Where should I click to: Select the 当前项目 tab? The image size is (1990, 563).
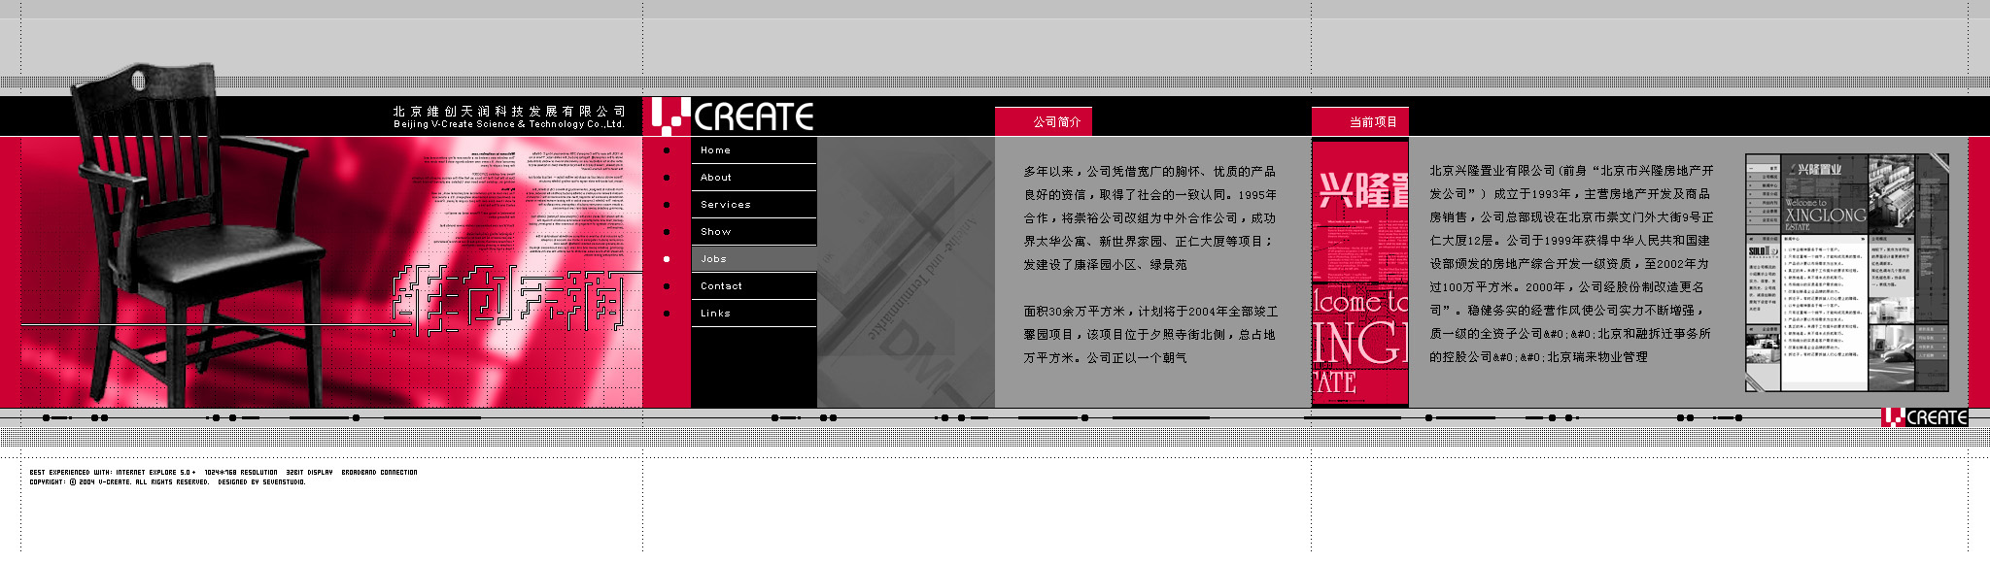click(1360, 121)
